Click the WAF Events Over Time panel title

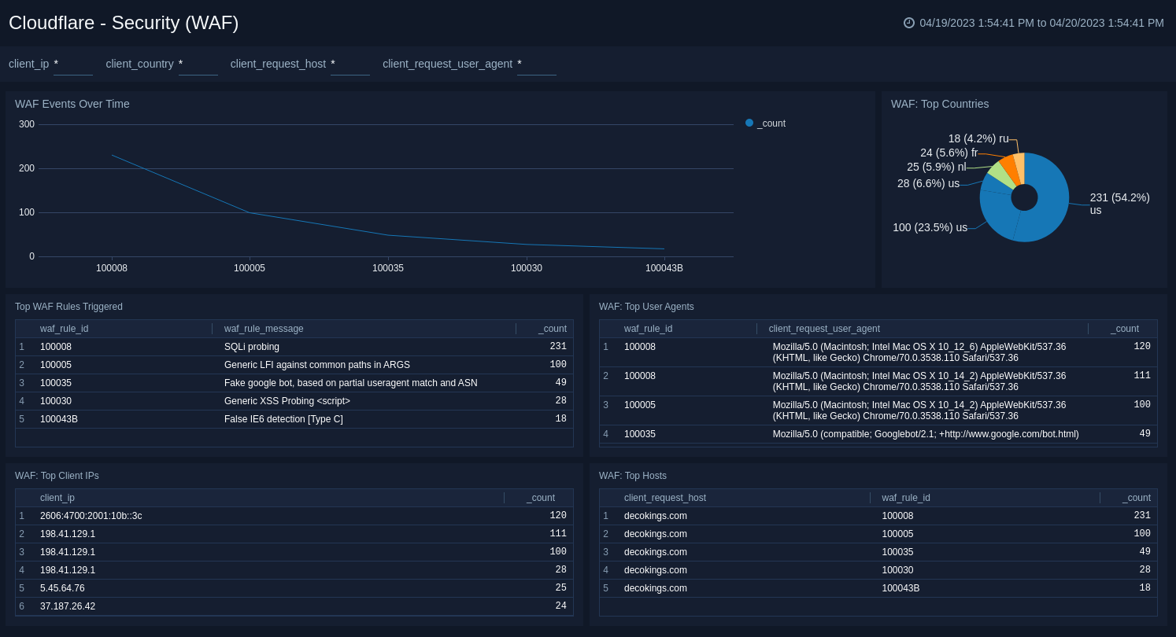coord(72,104)
